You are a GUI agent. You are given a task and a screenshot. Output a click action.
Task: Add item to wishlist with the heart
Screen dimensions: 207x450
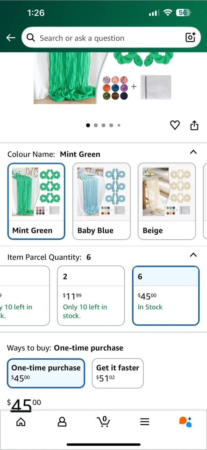175,125
